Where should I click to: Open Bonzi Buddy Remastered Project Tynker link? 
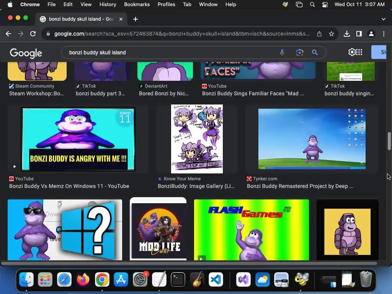[x=300, y=186]
